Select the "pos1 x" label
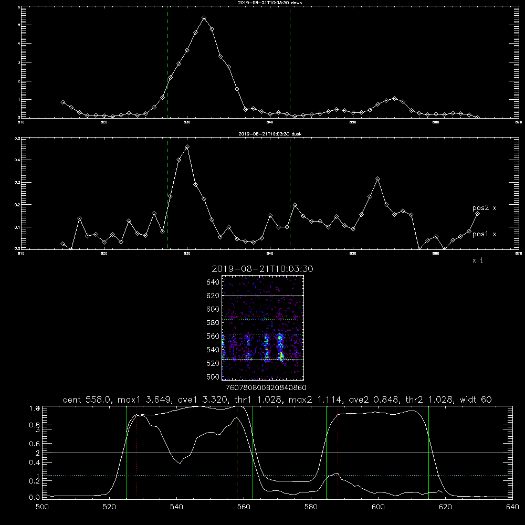525x525 pixels. click(x=484, y=234)
